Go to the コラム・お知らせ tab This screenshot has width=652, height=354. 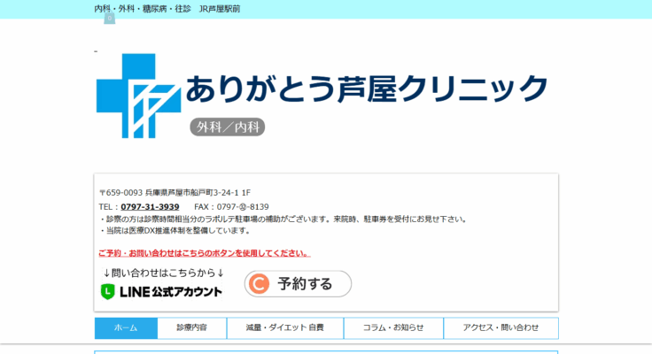[393, 328]
